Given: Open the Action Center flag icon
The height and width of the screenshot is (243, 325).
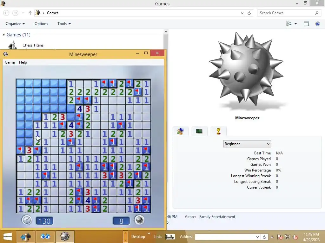Looking at the screenshot, I should click(x=280, y=237).
